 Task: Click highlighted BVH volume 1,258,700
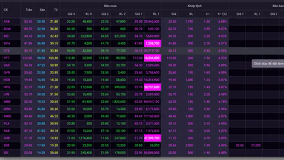tap(153, 43)
